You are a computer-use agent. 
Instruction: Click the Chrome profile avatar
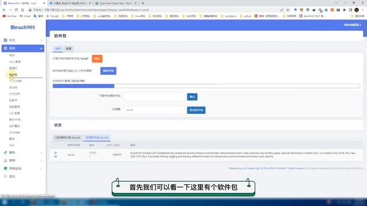[x=357, y=10]
